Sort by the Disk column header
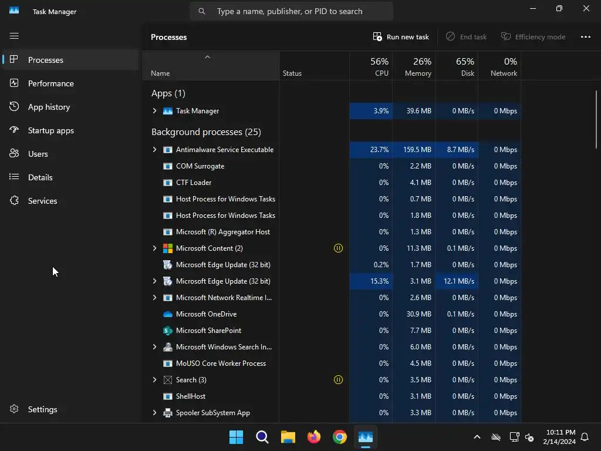601x451 pixels. [457, 66]
